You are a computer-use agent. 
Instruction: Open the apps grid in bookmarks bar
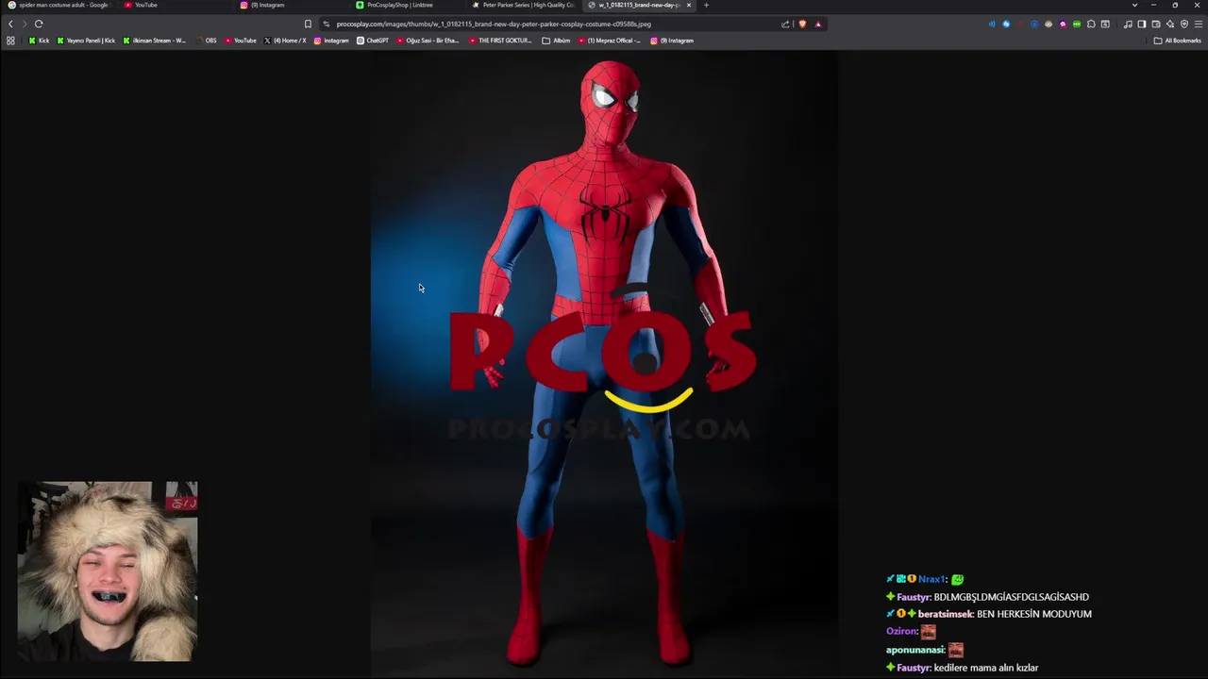(x=10, y=41)
